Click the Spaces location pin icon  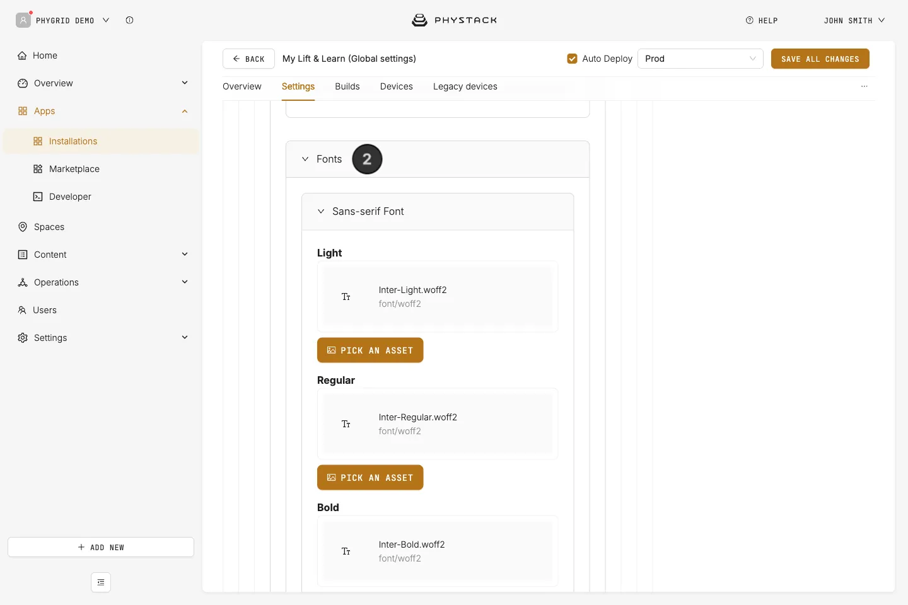point(23,227)
